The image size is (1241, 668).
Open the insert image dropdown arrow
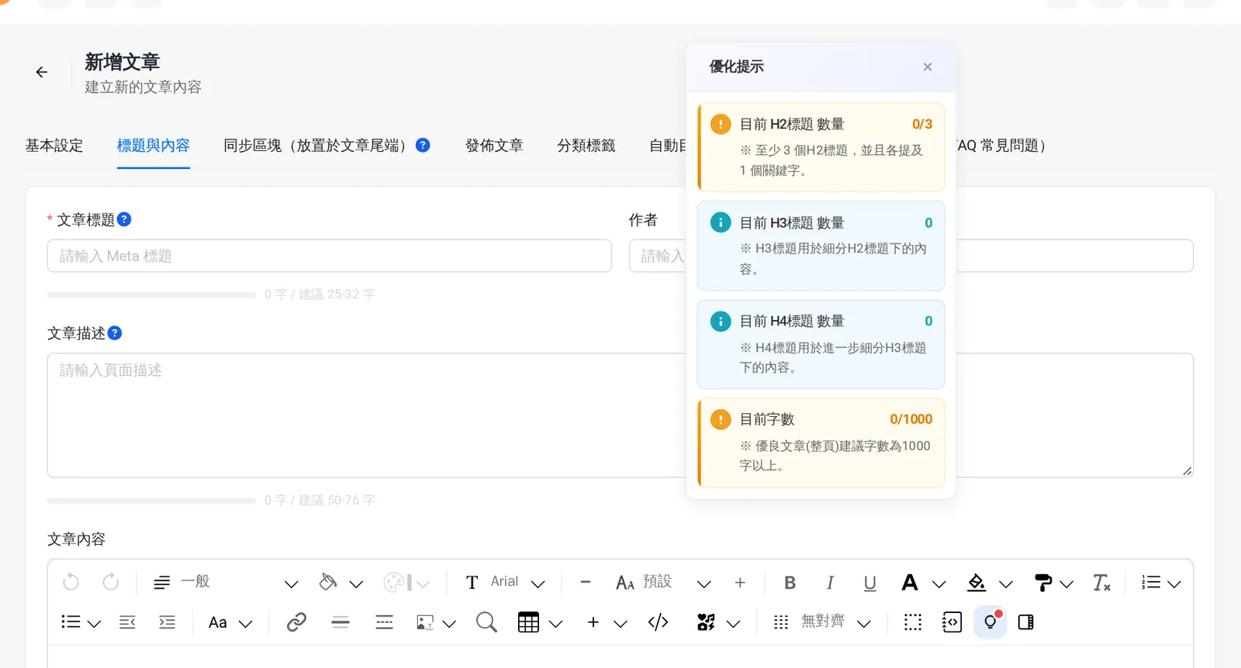pyautogui.click(x=449, y=623)
